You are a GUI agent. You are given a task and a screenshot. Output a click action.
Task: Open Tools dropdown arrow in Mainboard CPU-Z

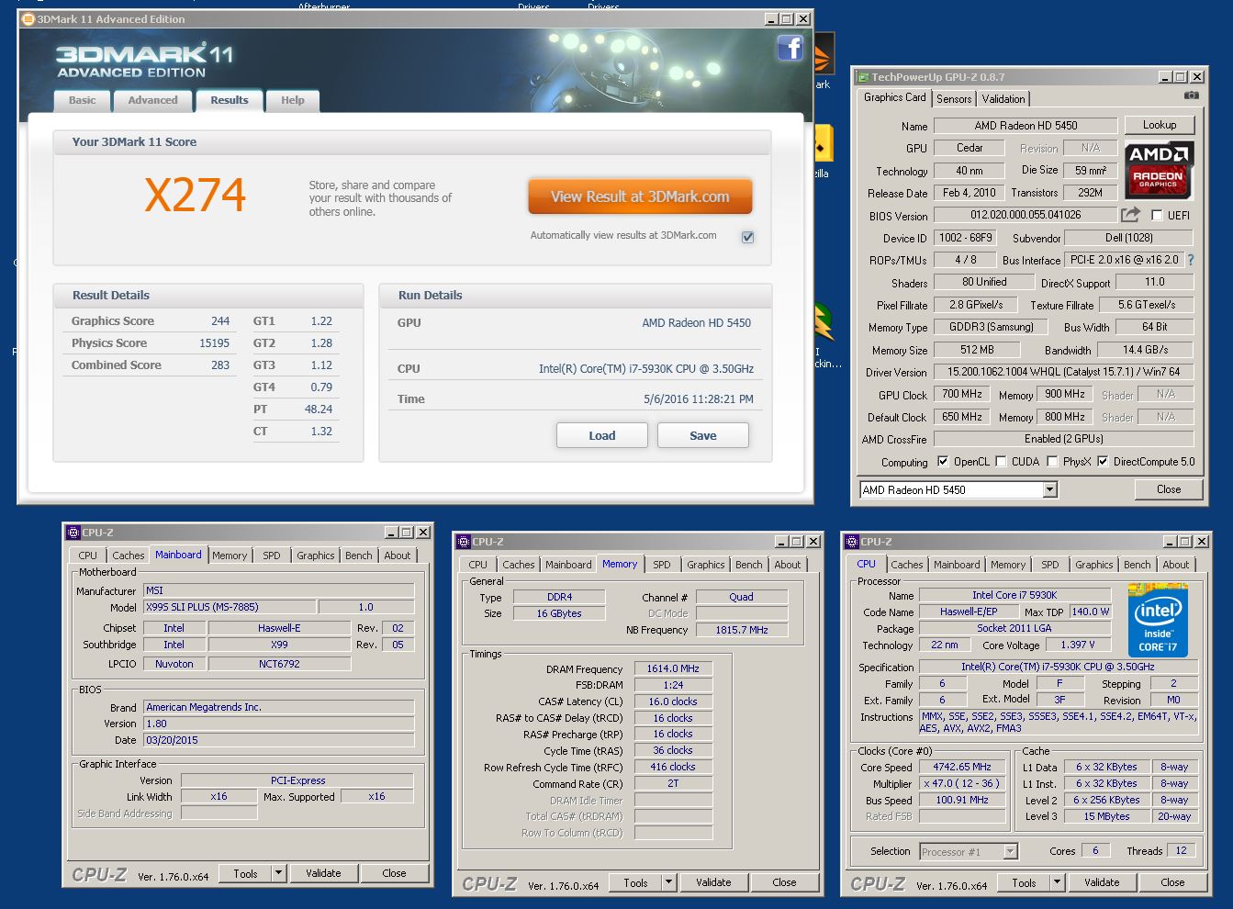(278, 873)
